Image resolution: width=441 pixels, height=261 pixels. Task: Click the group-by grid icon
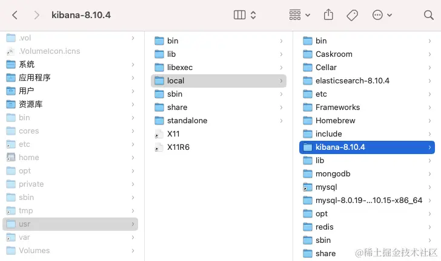[x=295, y=15]
